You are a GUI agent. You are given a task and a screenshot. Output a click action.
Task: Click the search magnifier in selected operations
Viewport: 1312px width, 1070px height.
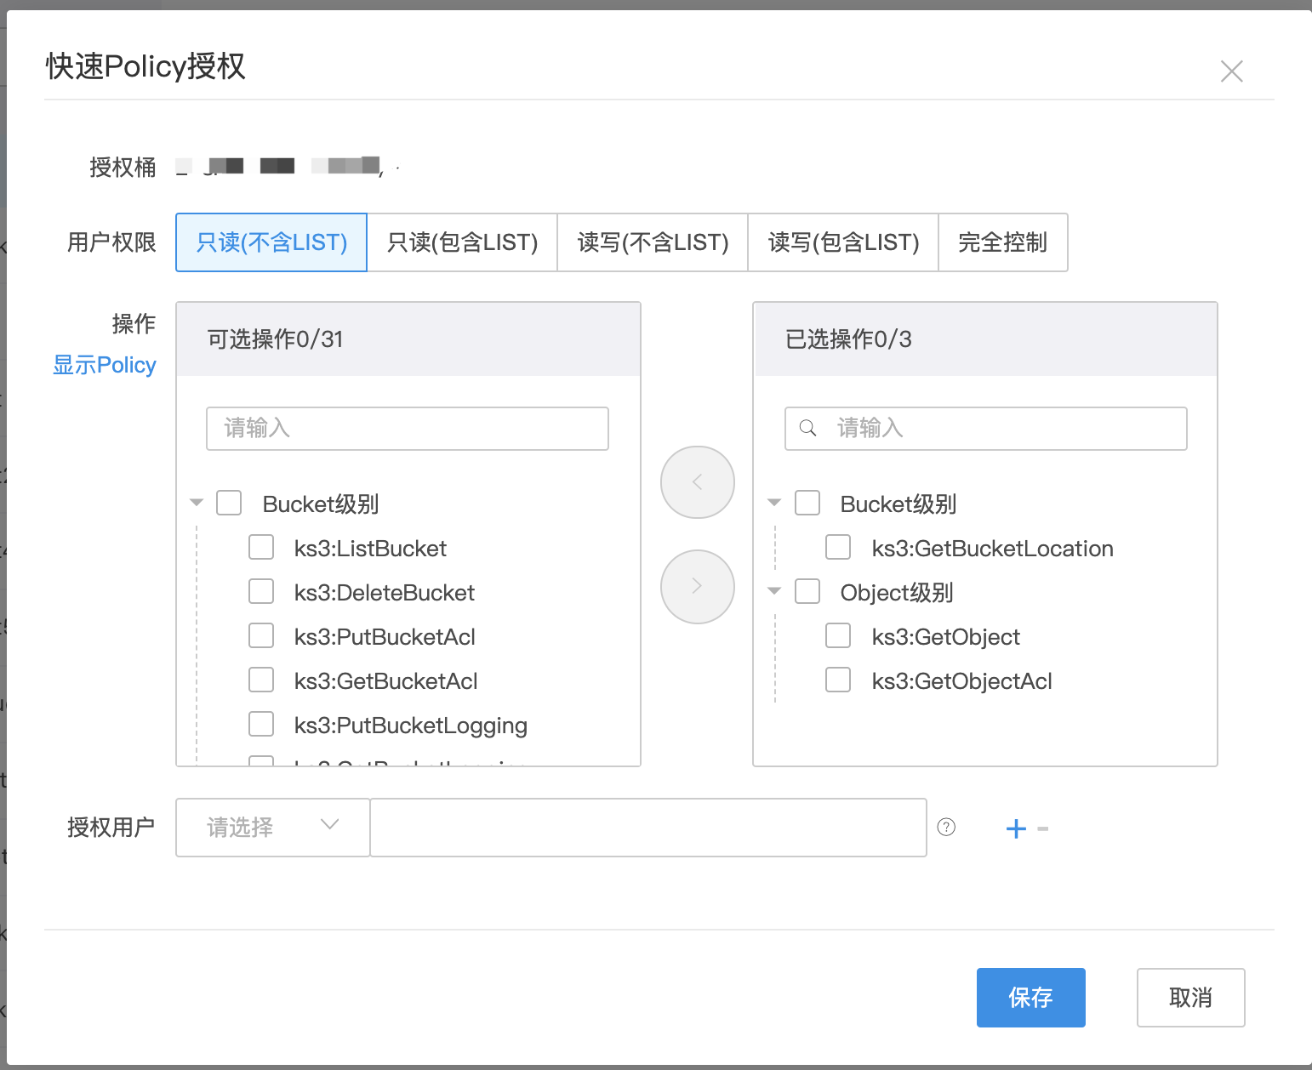point(808,428)
